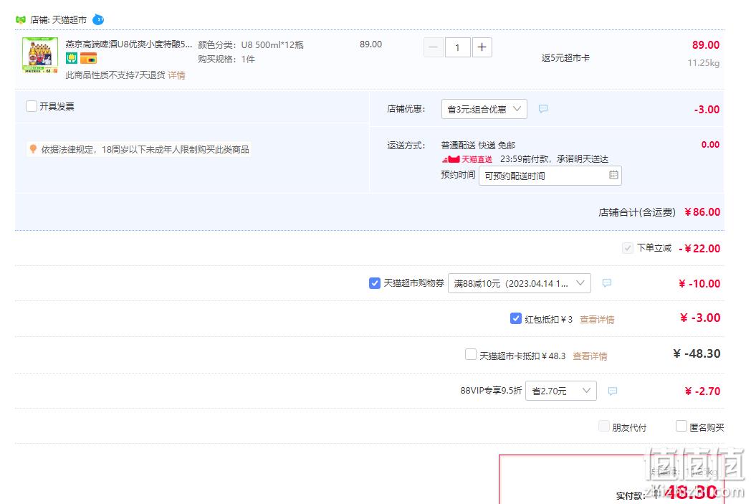Open the note icon beside 88VIP discount dropdown
The image size is (751, 504).
point(613,391)
